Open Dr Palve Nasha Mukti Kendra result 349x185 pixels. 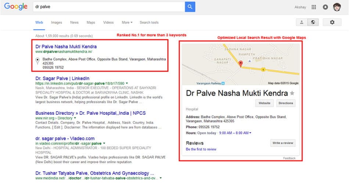66,47
